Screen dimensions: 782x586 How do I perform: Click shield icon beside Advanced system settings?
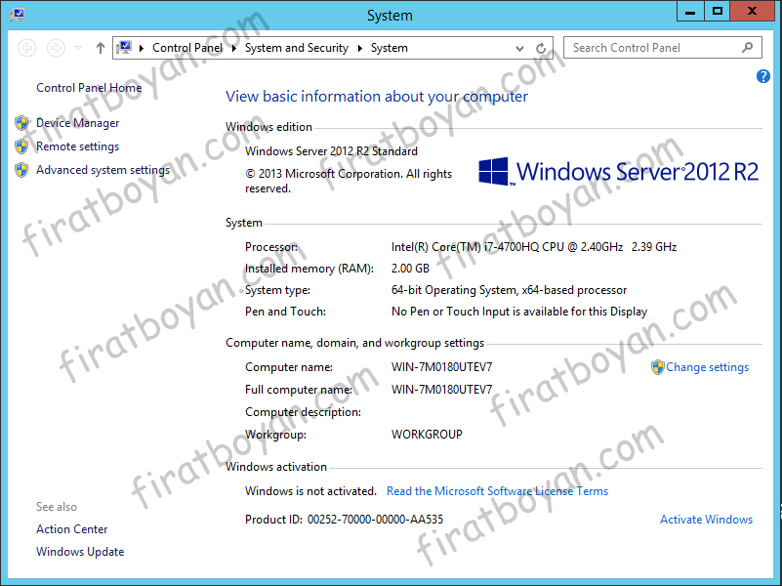click(21, 170)
